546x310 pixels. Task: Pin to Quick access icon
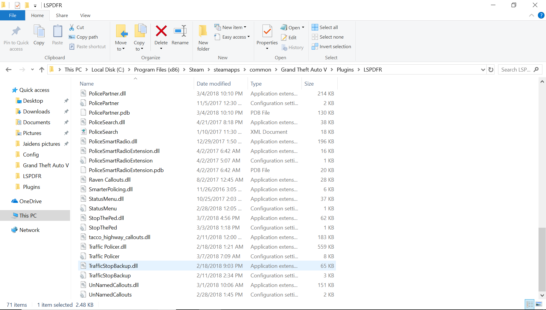[16, 31]
